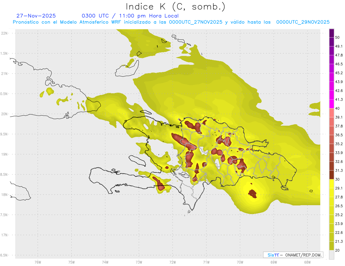Viewport: 345px width, 266px height.
Task: Click the isolated dark red patch over the sea near 18N
Action: 253,194
